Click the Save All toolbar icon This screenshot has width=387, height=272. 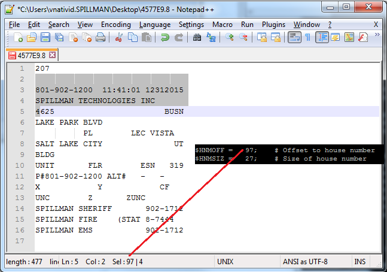[59, 38]
